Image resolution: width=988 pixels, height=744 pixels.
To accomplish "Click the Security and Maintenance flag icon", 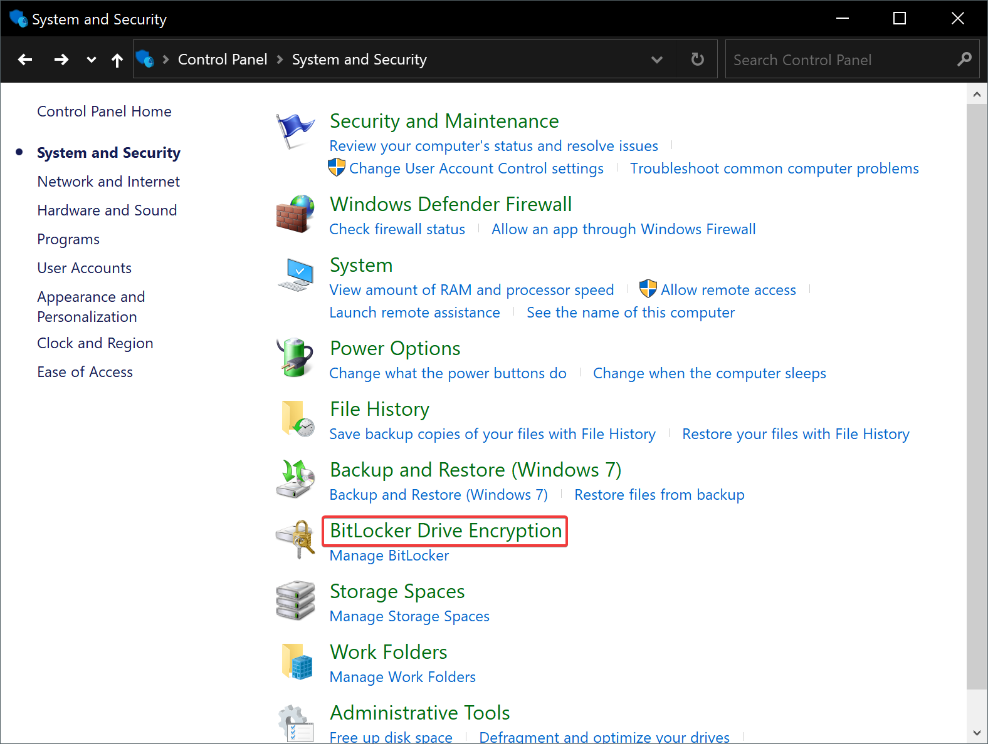I will [x=295, y=131].
